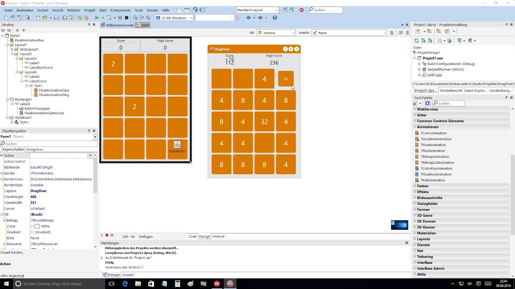Open the Datei menu

pyautogui.click(x=8, y=10)
